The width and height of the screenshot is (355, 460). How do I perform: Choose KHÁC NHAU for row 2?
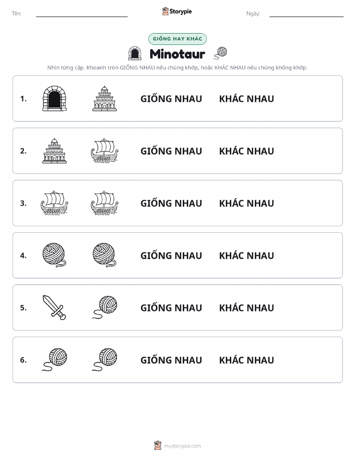click(247, 151)
